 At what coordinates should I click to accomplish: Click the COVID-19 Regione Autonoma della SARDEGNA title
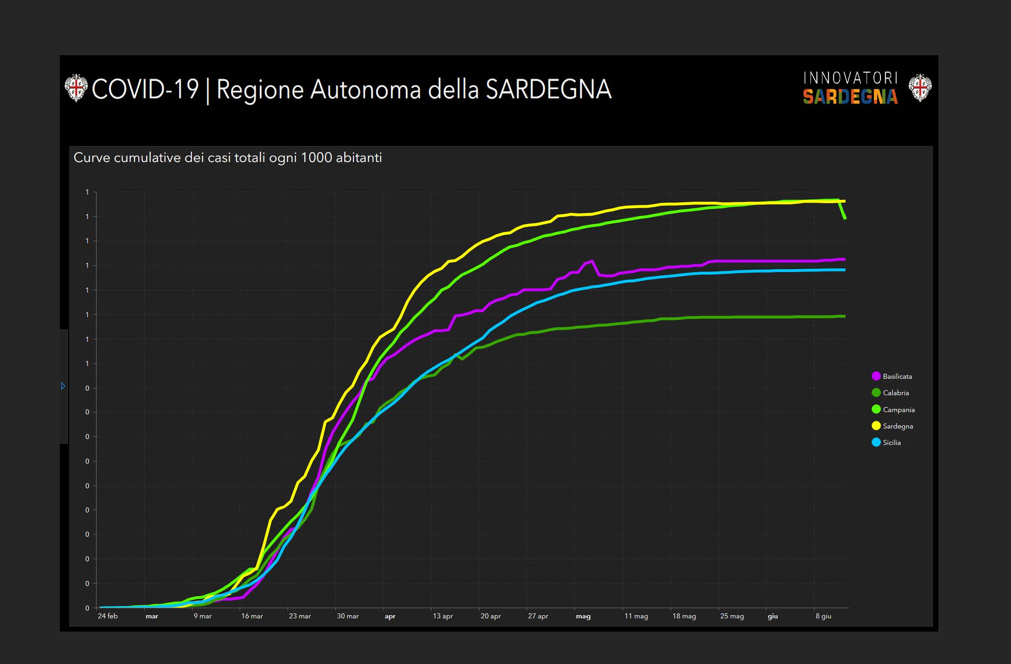click(352, 89)
